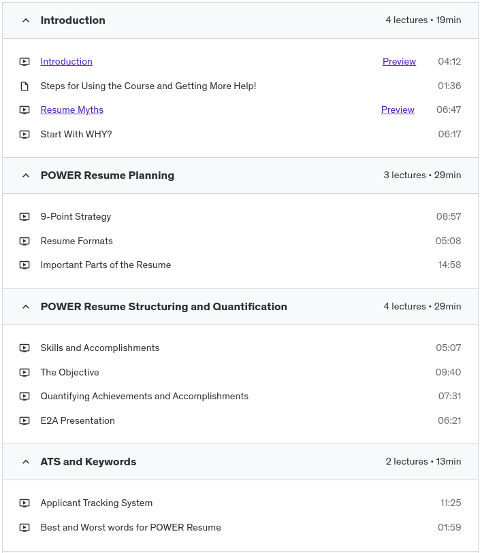The image size is (482, 553).
Task: Open the Resume Myths lecture link
Action: click(x=71, y=110)
